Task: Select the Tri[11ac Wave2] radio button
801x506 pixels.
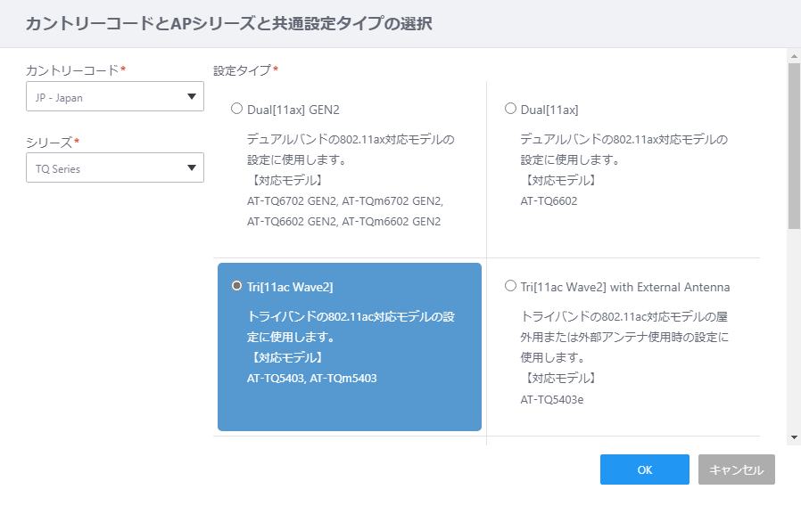Action: [236, 286]
